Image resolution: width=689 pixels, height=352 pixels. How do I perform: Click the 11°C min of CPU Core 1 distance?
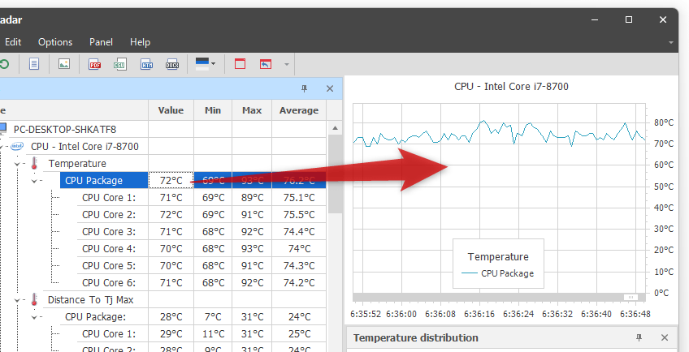point(213,333)
